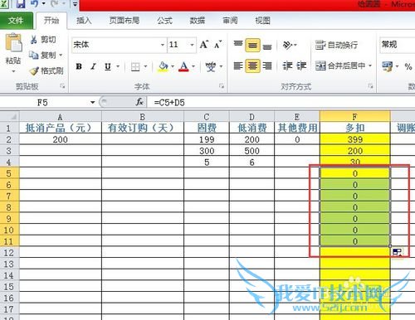The width and height of the screenshot is (415, 320).
Task: Click the Save disk icon in quick access toolbar
Action: [21, 4]
